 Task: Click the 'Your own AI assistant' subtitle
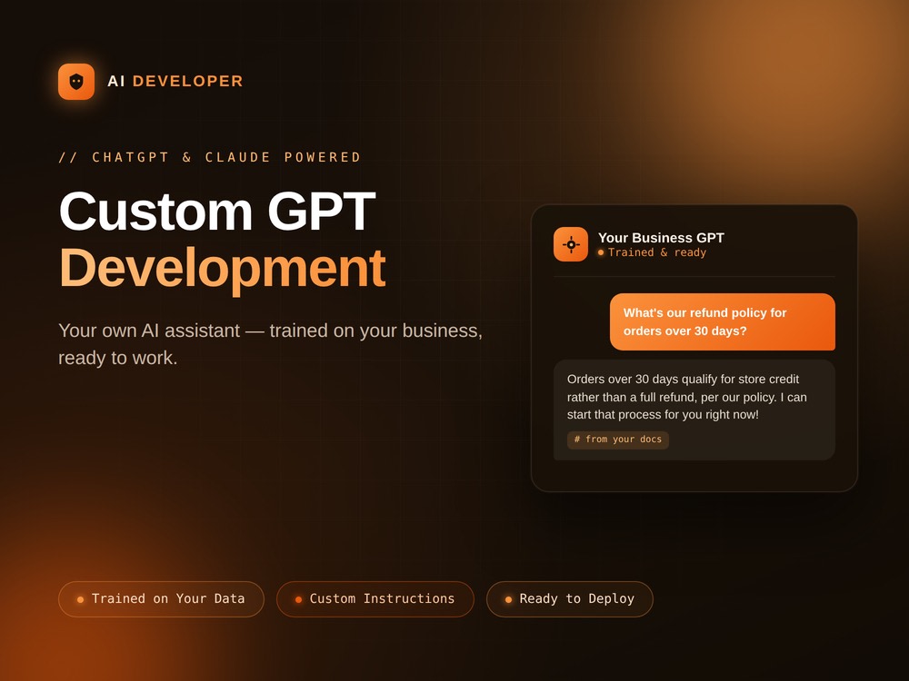(271, 344)
